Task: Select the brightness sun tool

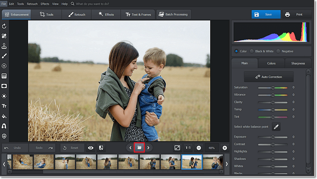Action: (4, 96)
